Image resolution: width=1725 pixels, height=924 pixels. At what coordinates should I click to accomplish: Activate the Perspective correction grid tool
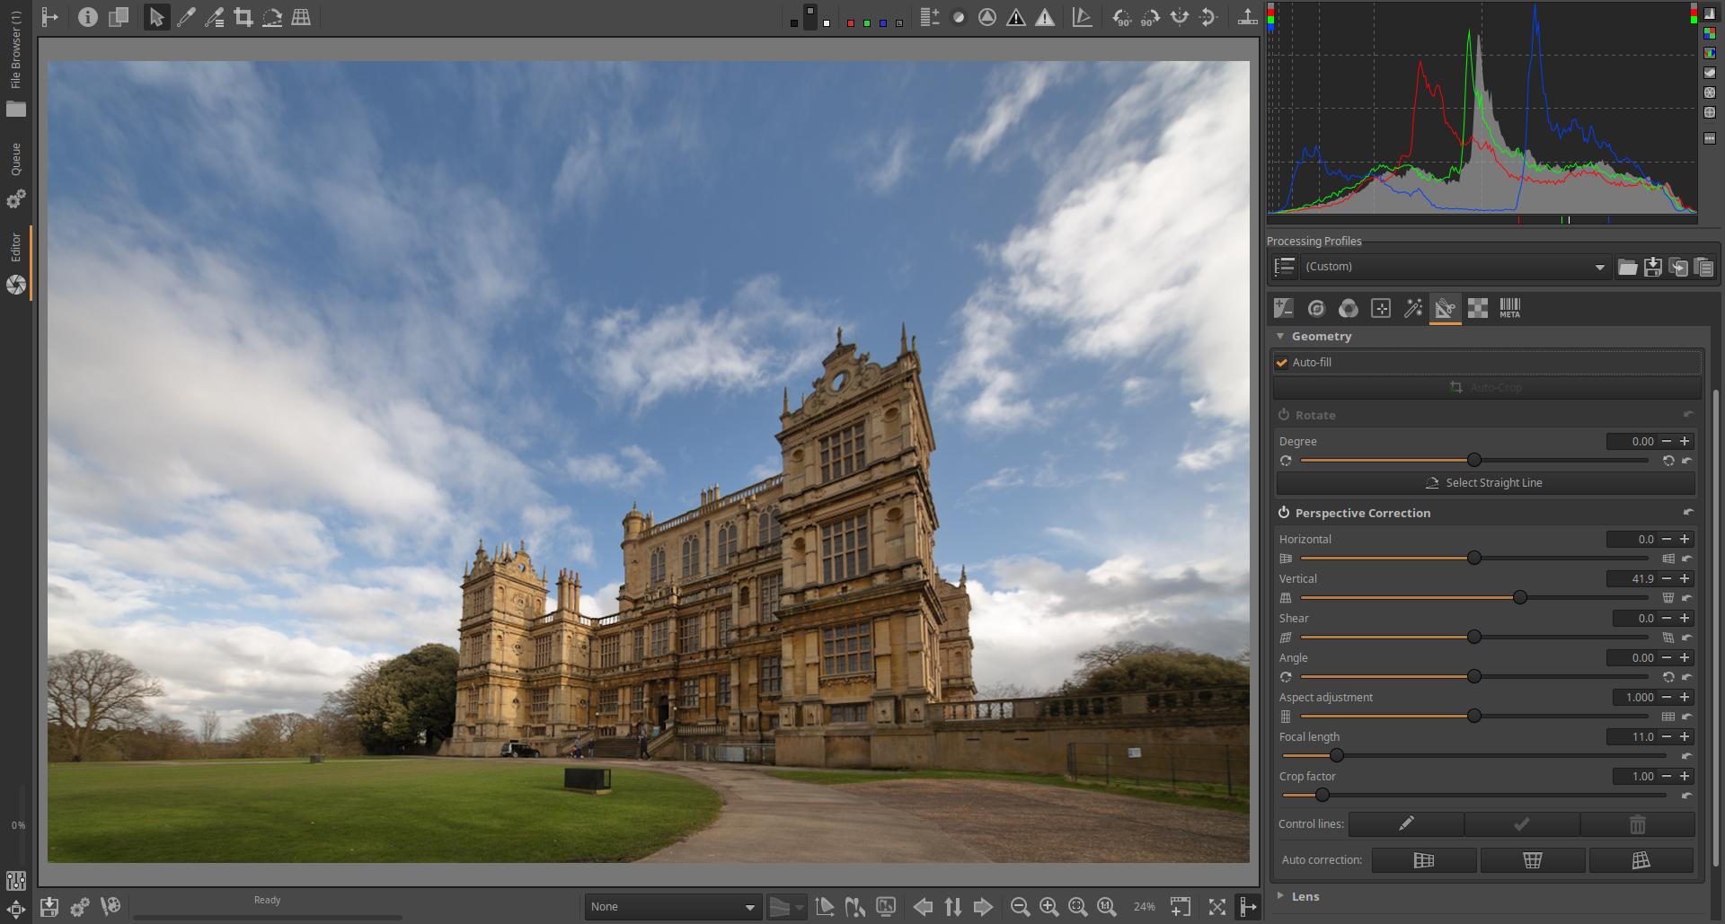click(x=301, y=17)
